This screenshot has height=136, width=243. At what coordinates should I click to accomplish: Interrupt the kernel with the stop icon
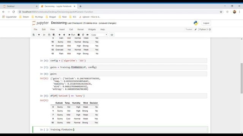click(x=79, y=35)
